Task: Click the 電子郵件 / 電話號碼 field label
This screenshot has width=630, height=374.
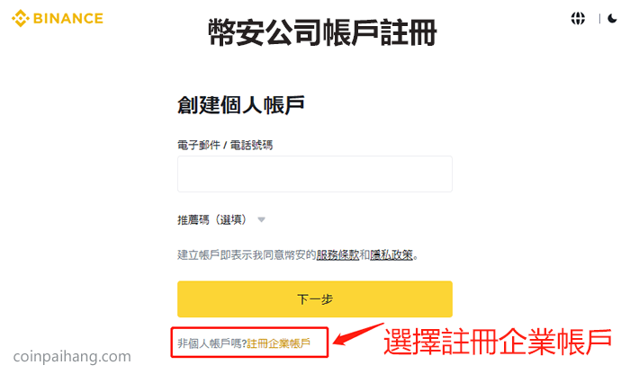Action: pyautogui.click(x=225, y=146)
